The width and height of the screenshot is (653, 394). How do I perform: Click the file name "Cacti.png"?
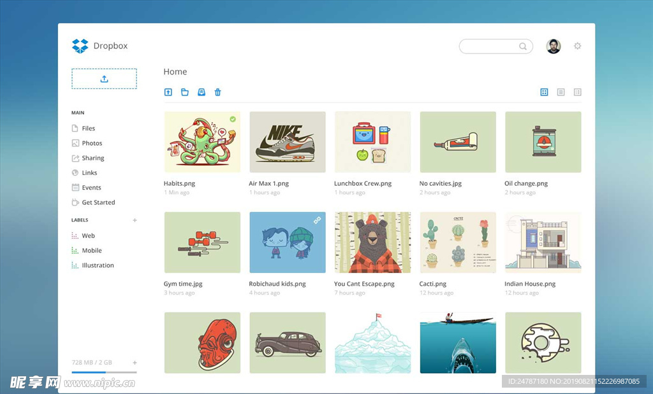click(x=433, y=285)
